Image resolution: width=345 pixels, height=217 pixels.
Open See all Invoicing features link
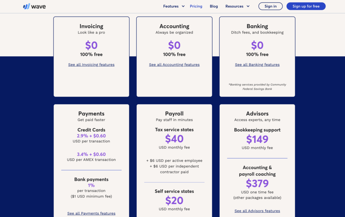pyautogui.click(x=91, y=65)
